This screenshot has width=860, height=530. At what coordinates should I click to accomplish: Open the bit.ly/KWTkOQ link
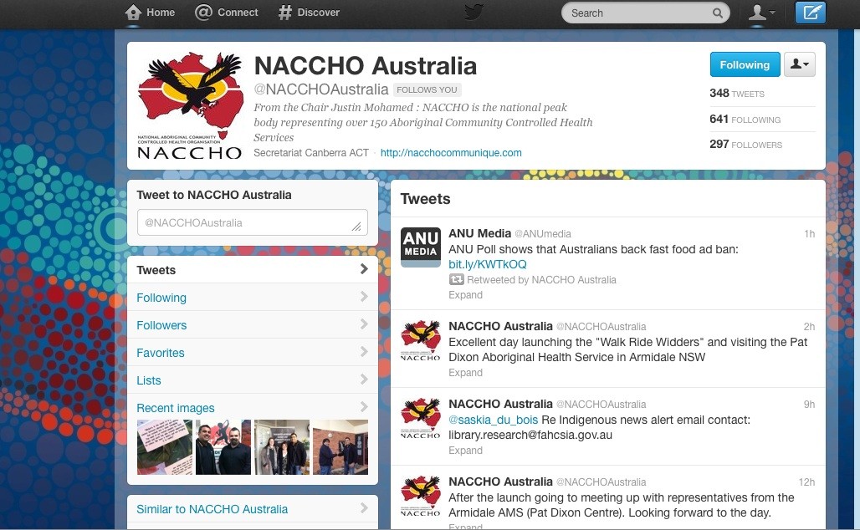pyautogui.click(x=488, y=264)
